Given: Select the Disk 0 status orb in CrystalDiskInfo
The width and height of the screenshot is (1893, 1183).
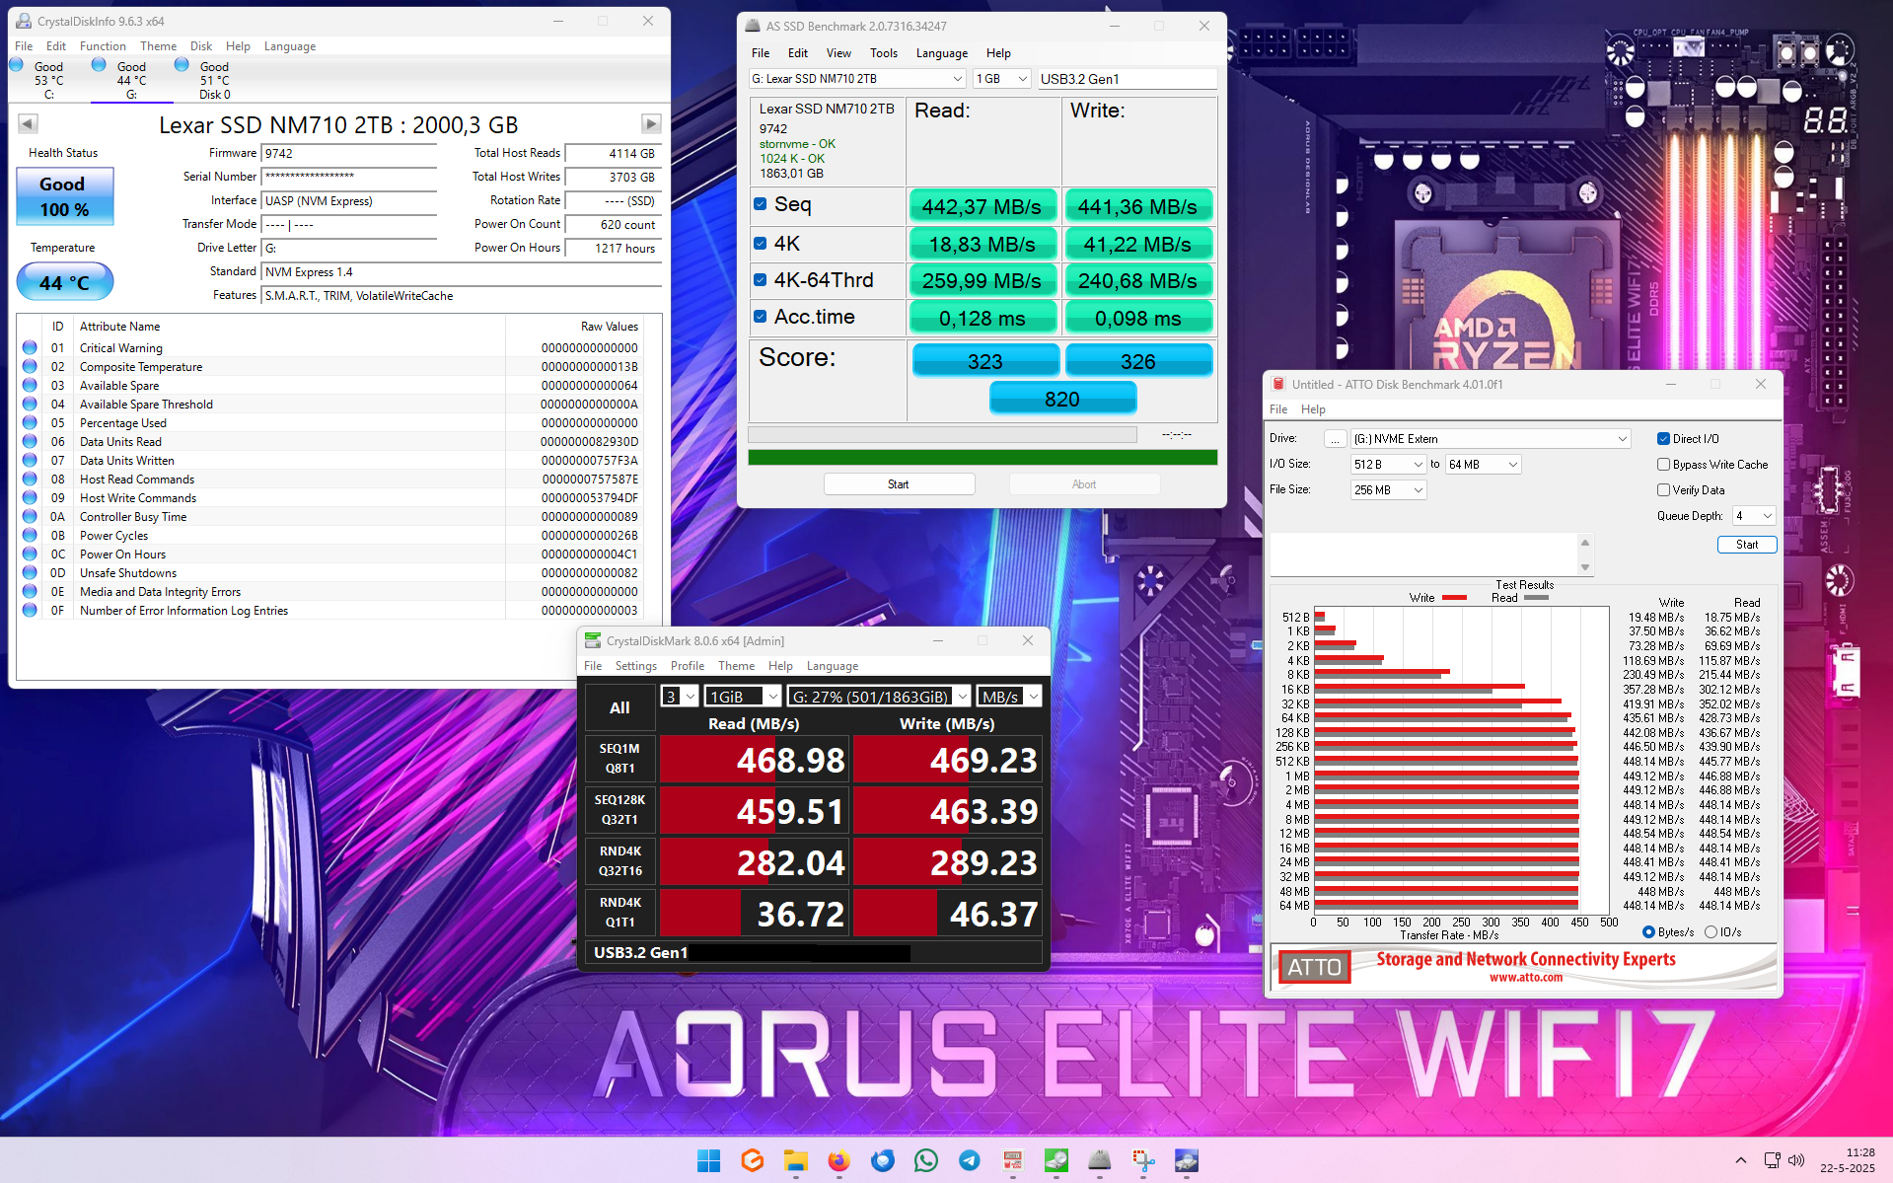Looking at the screenshot, I should click(x=182, y=65).
